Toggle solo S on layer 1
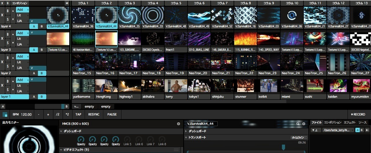Viewport: 371px width, 153px height. click(x=8, y=90)
